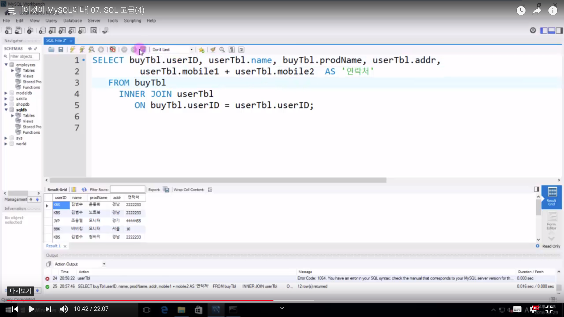Switch to the SQL File 3 tab
The height and width of the screenshot is (317, 564).
coord(56,41)
